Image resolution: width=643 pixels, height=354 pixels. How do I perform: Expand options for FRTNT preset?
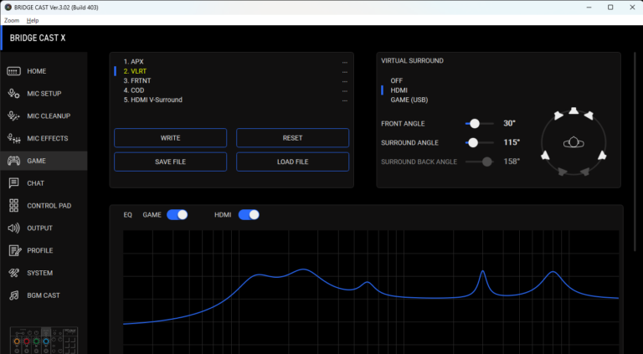344,81
